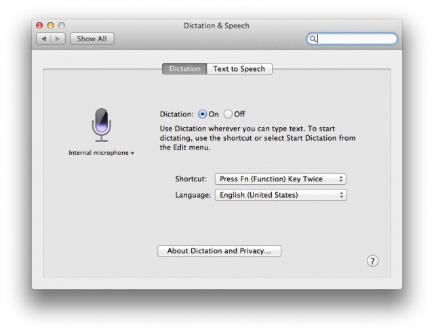Close the Dictation & Speech window
434x333 pixels.
point(39,26)
